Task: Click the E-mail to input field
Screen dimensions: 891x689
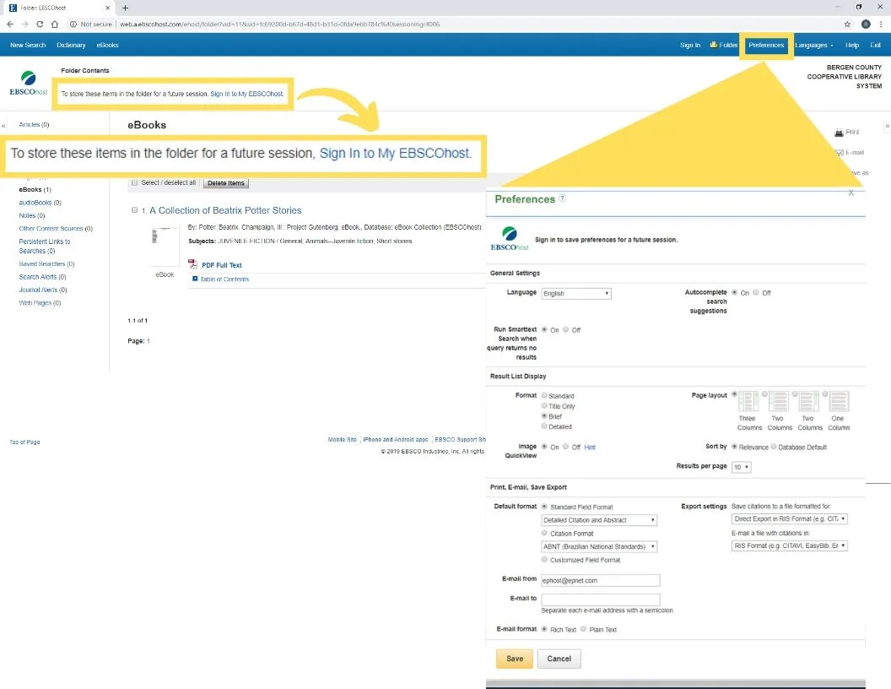Action: [x=601, y=599]
